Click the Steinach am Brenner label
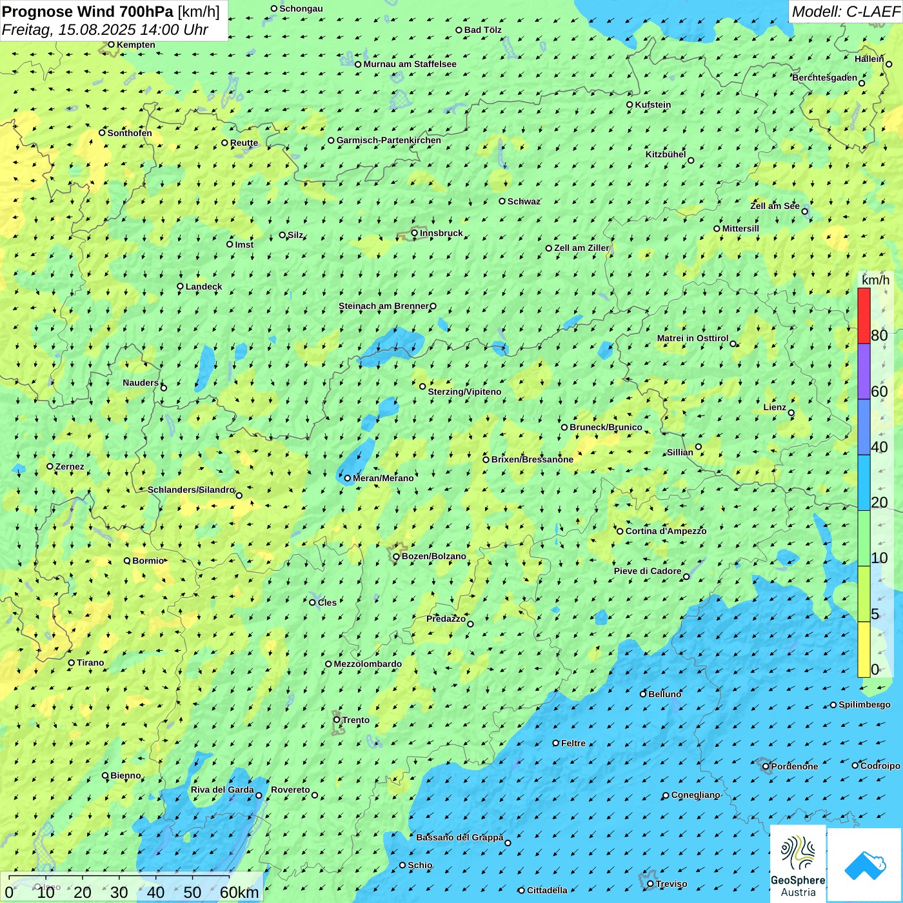Screen dimensions: 903x903 pos(383,306)
